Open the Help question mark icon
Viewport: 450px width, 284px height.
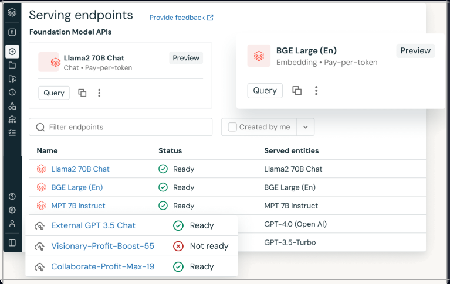(x=12, y=196)
